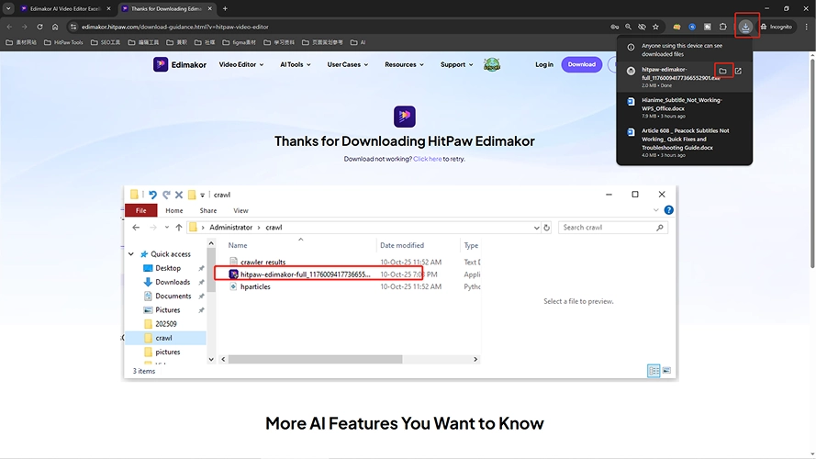Image resolution: width=816 pixels, height=459 pixels.
Task: Click the 'Click here' retry link
Action: tap(427, 159)
